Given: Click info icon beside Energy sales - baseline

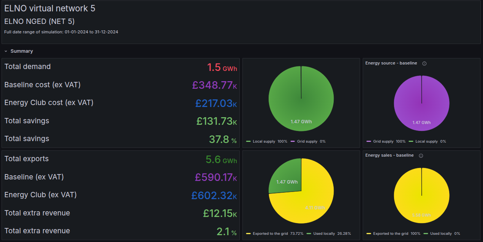Looking at the screenshot, I should coord(421,156).
